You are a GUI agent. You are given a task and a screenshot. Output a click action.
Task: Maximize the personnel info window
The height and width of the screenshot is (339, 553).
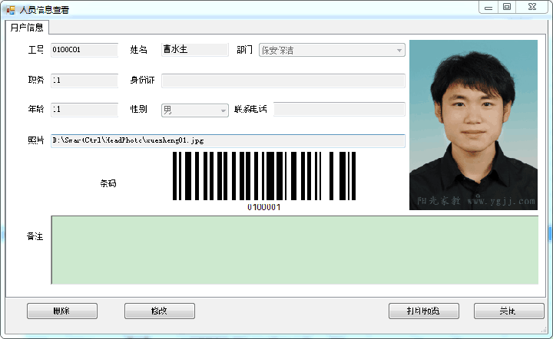[507, 7]
